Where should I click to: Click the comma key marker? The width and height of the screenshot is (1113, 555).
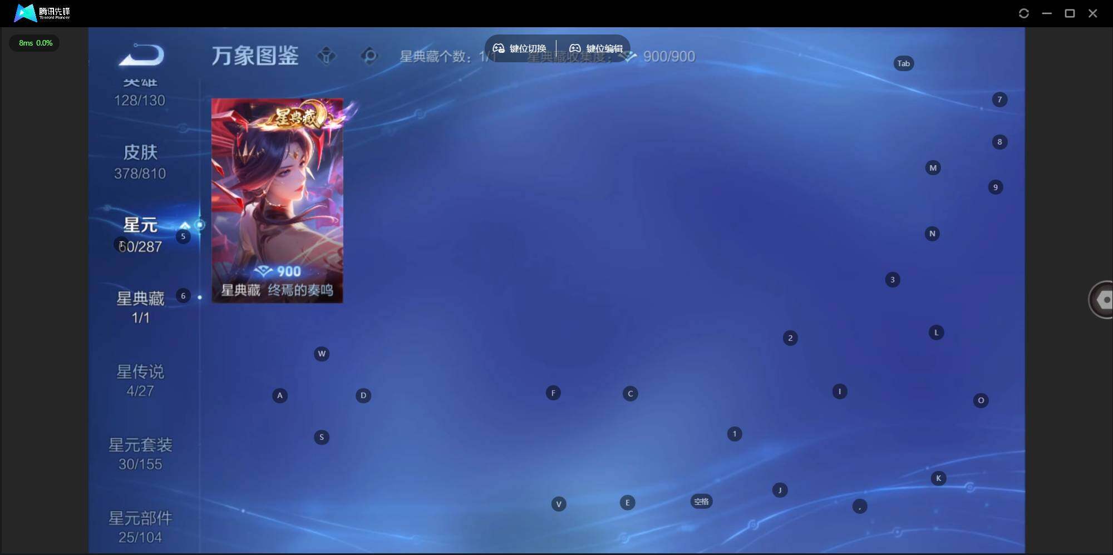tap(860, 507)
